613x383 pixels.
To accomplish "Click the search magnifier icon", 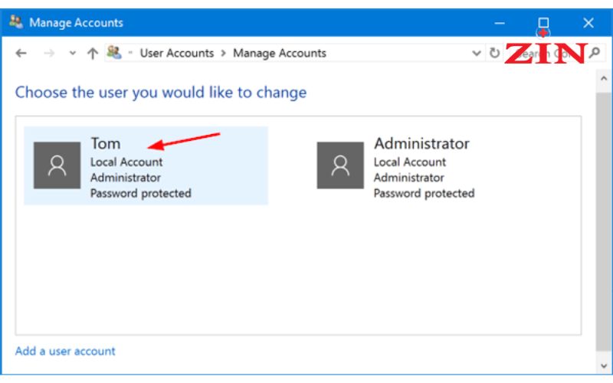I will pos(595,53).
